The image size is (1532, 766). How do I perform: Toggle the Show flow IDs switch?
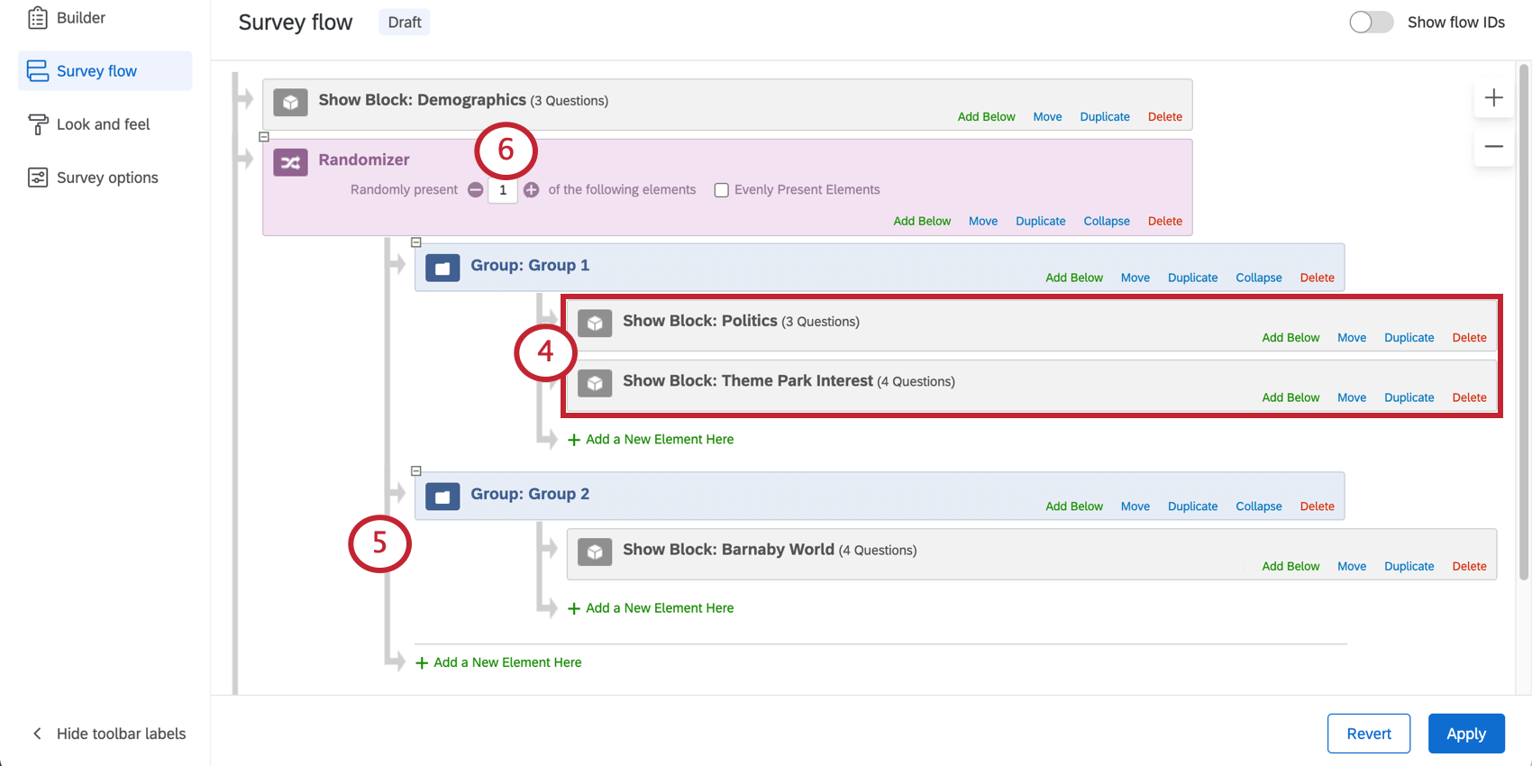pos(1371,22)
